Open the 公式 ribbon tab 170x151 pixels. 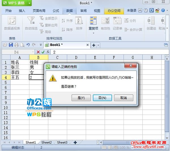pyautogui.click(x=56, y=11)
